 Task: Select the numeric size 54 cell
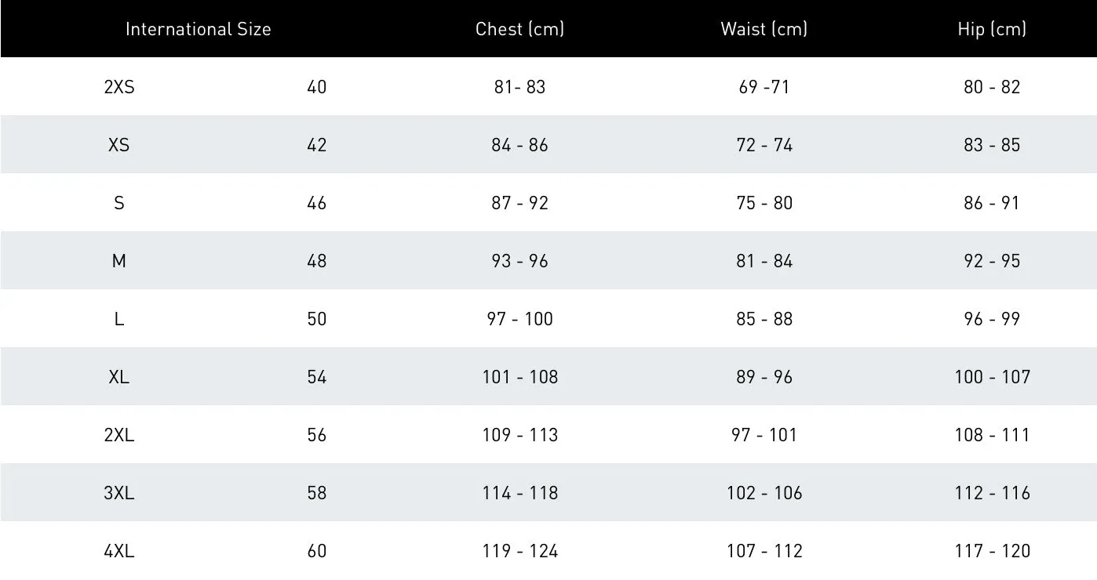pyautogui.click(x=317, y=377)
